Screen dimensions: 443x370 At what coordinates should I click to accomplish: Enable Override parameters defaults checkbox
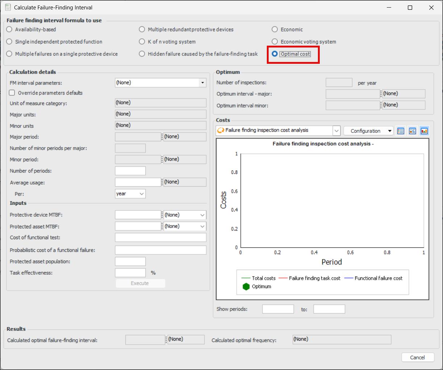pos(12,93)
